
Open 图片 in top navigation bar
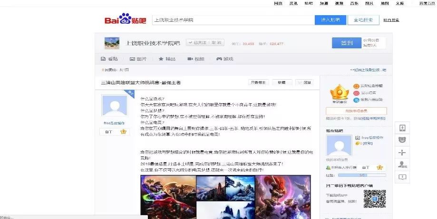369,3
